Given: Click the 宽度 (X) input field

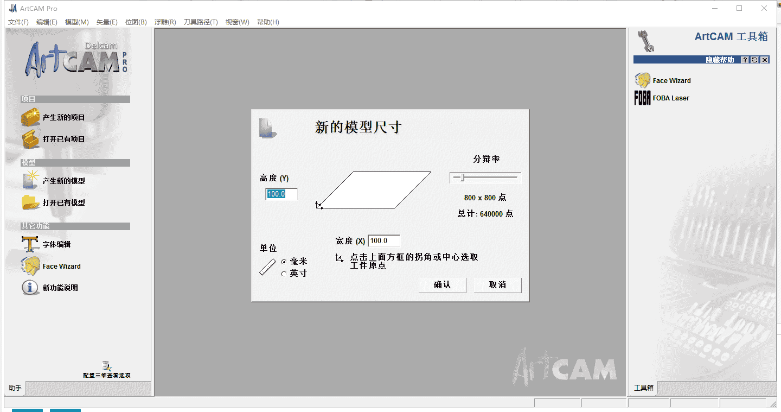Looking at the screenshot, I should click(x=384, y=241).
